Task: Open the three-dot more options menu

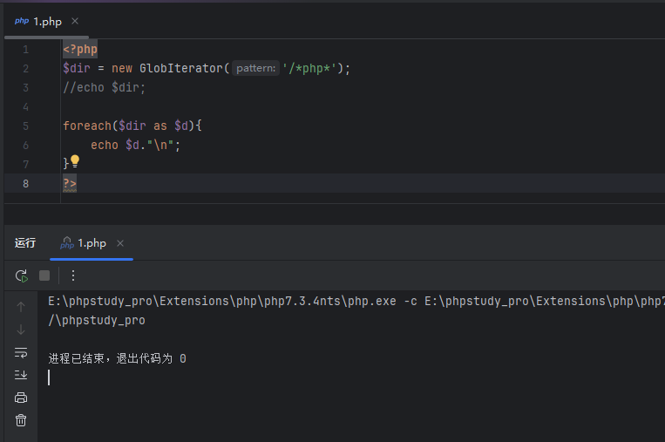Action: click(x=73, y=275)
